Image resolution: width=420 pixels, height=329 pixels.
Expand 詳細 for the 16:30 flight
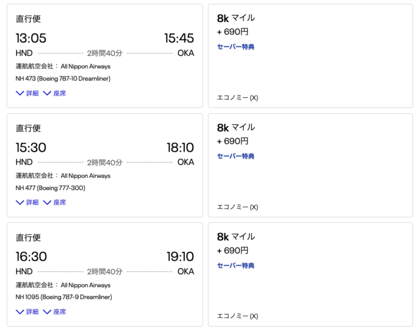click(28, 312)
